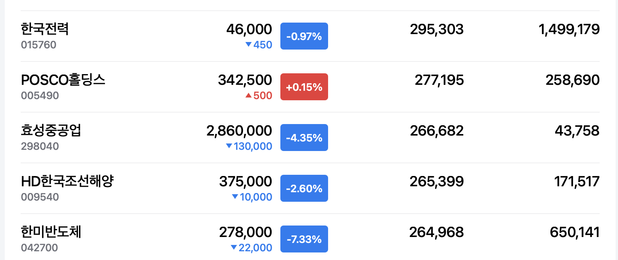Click the 46,000 price of 한국전력
The image size is (618, 260).
tap(249, 29)
